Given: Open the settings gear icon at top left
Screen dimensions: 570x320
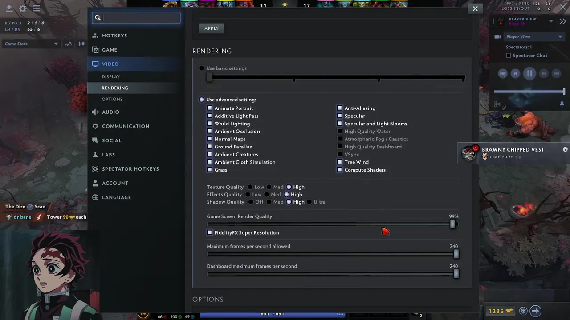Looking at the screenshot, I should (x=23, y=8).
